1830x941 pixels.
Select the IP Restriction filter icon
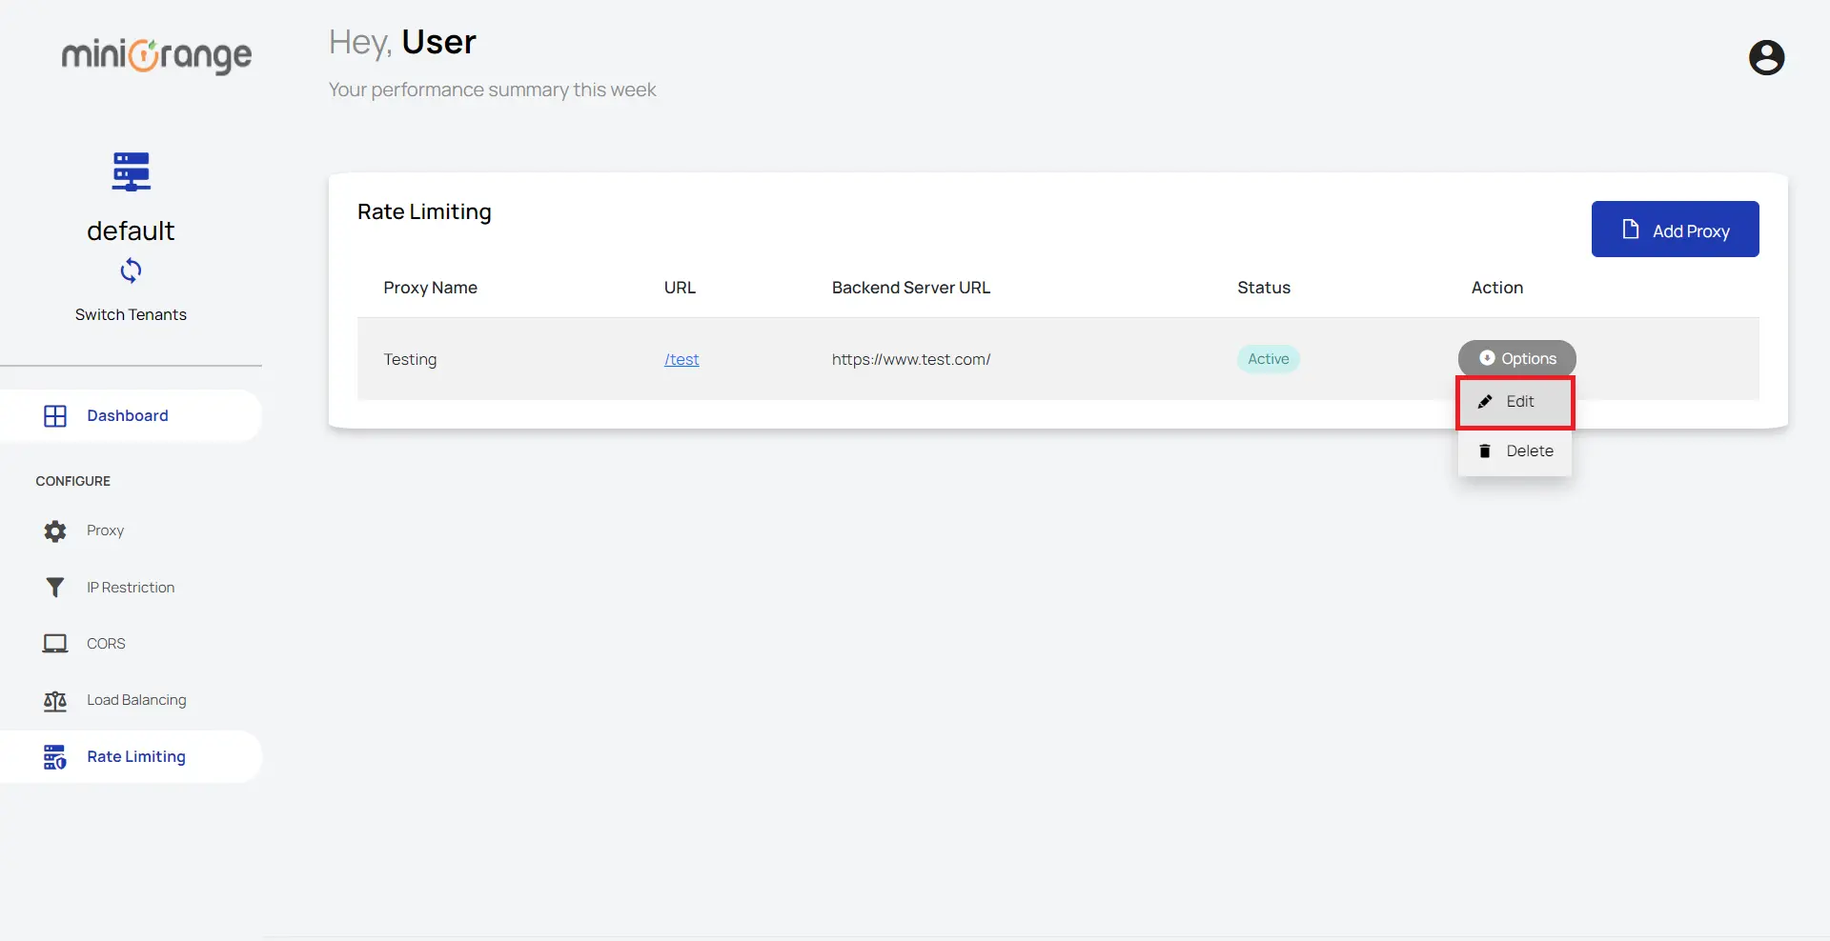pyautogui.click(x=55, y=587)
